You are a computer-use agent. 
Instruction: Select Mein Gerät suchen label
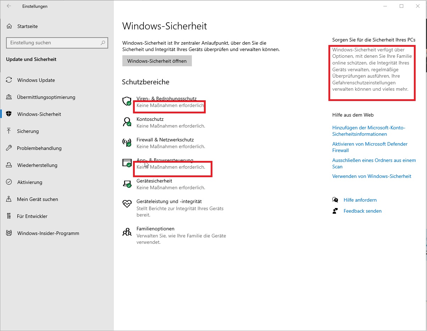coord(38,199)
